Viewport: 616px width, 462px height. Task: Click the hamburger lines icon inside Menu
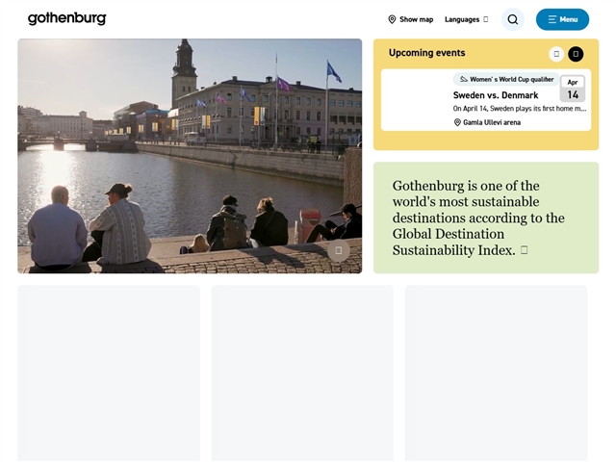552,19
